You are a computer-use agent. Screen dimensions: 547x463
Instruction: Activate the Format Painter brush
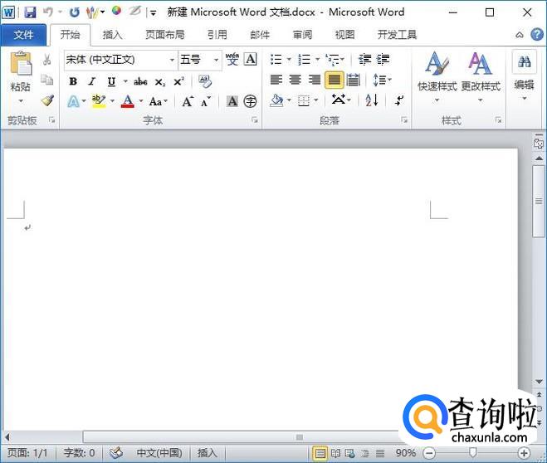point(47,100)
